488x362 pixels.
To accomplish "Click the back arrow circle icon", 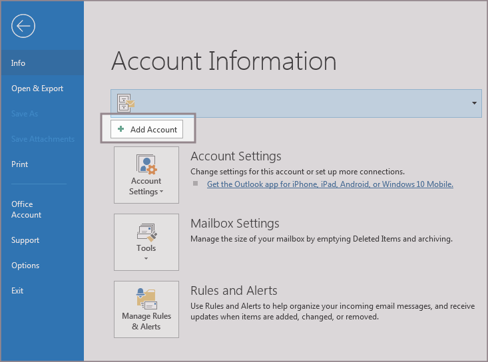I will tap(23, 26).
